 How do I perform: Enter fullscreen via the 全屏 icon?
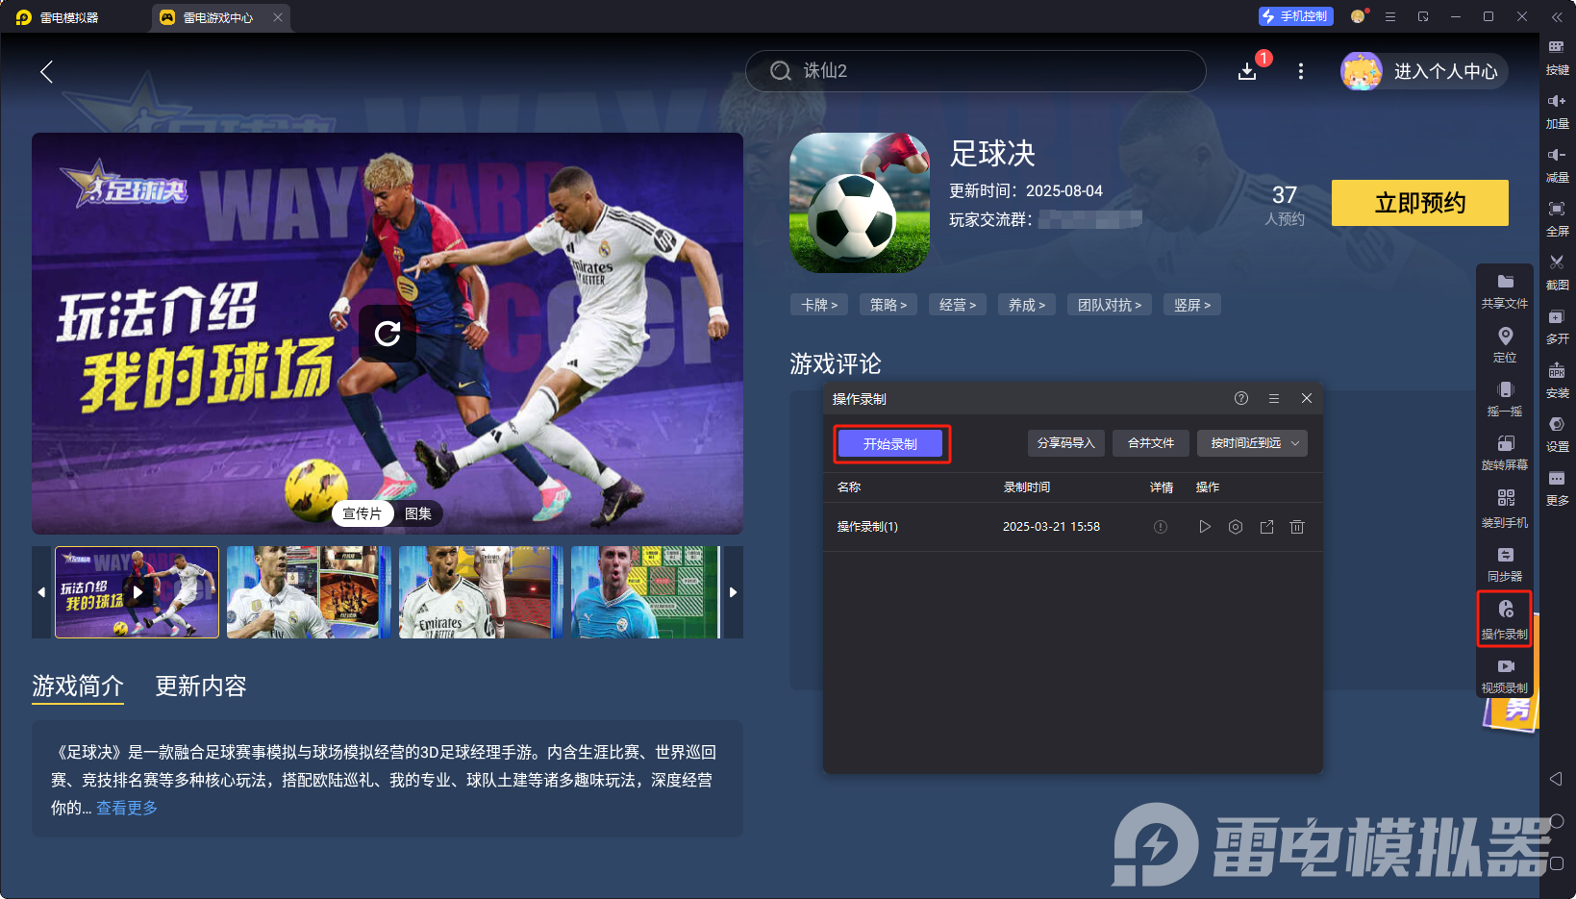click(x=1557, y=219)
